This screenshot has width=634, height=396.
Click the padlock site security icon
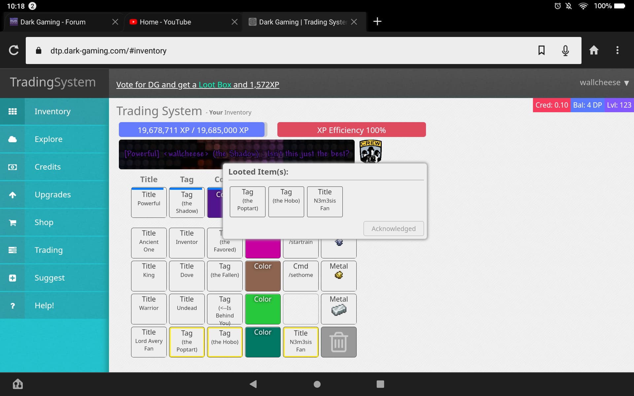point(39,50)
